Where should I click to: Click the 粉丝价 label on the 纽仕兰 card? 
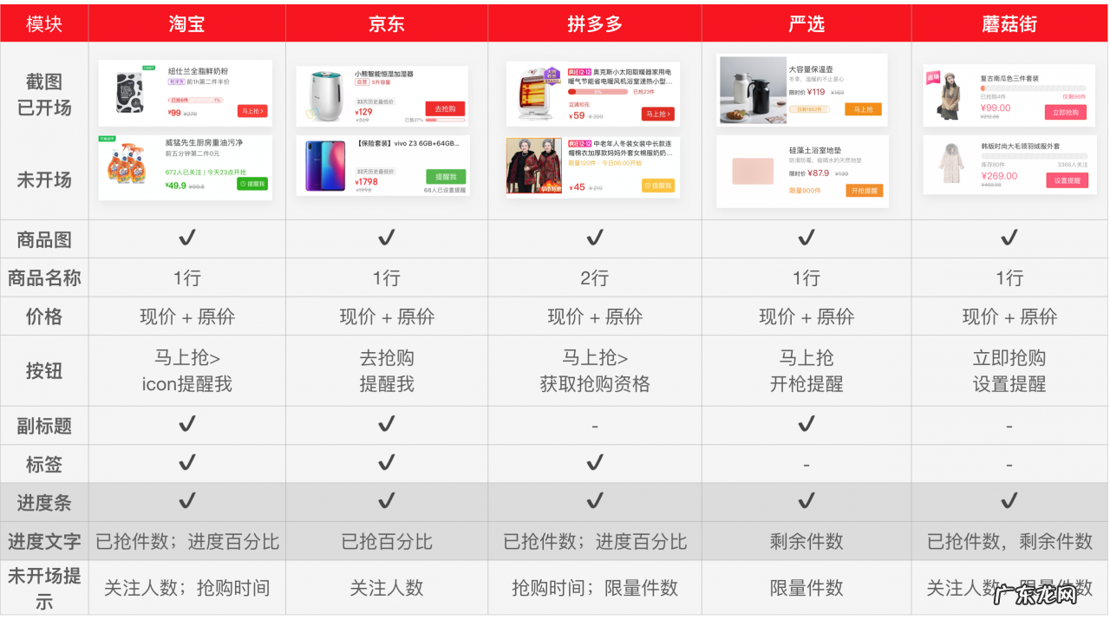(x=175, y=82)
